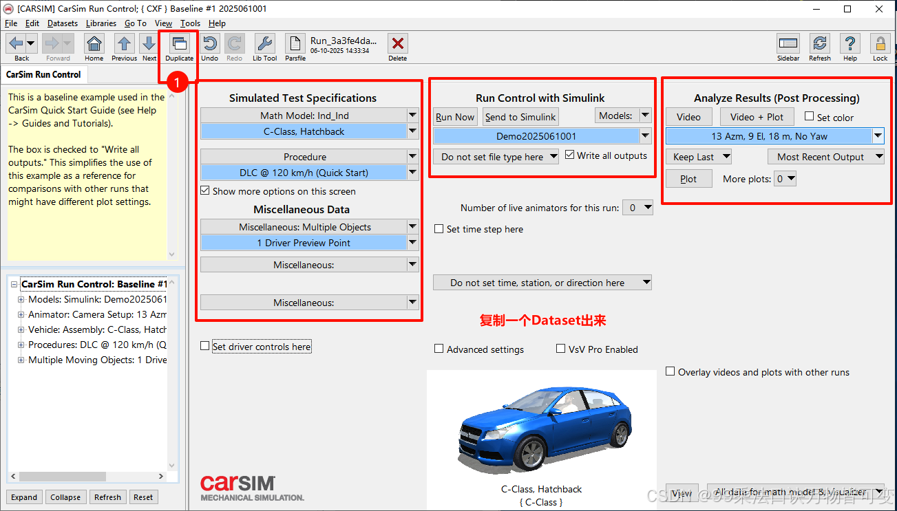Screen dimensions: 897x511
Task: Open the Go To menu
Action: tap(136, 23)
